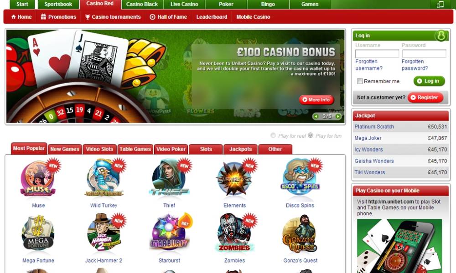Open the Muse game icon
The image size is (456, 273).
pyautogui.click(x=38, y=178)
